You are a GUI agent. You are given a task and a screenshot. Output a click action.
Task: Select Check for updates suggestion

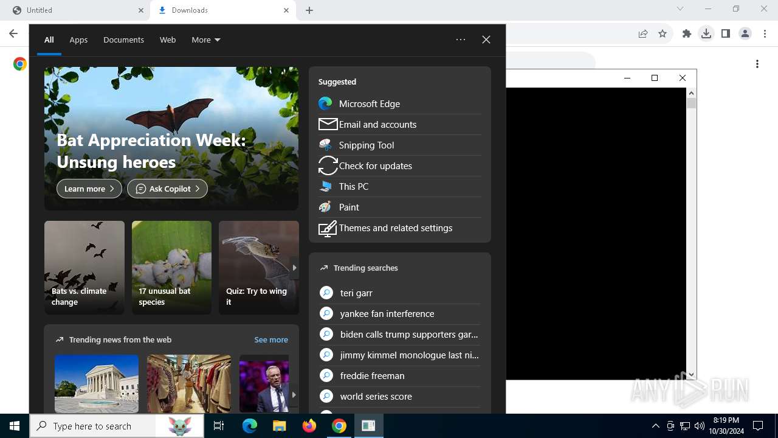pyautogui.click(x=399, y=165)
